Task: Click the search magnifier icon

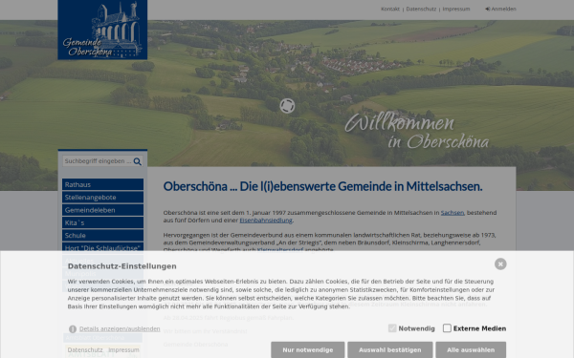Action: tap(137, 161)
